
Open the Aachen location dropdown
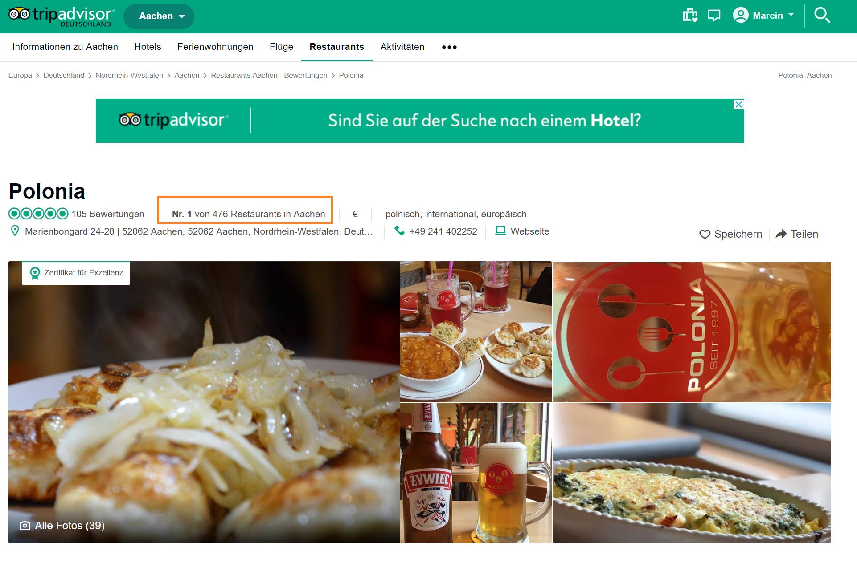click(x=159, y=16)
